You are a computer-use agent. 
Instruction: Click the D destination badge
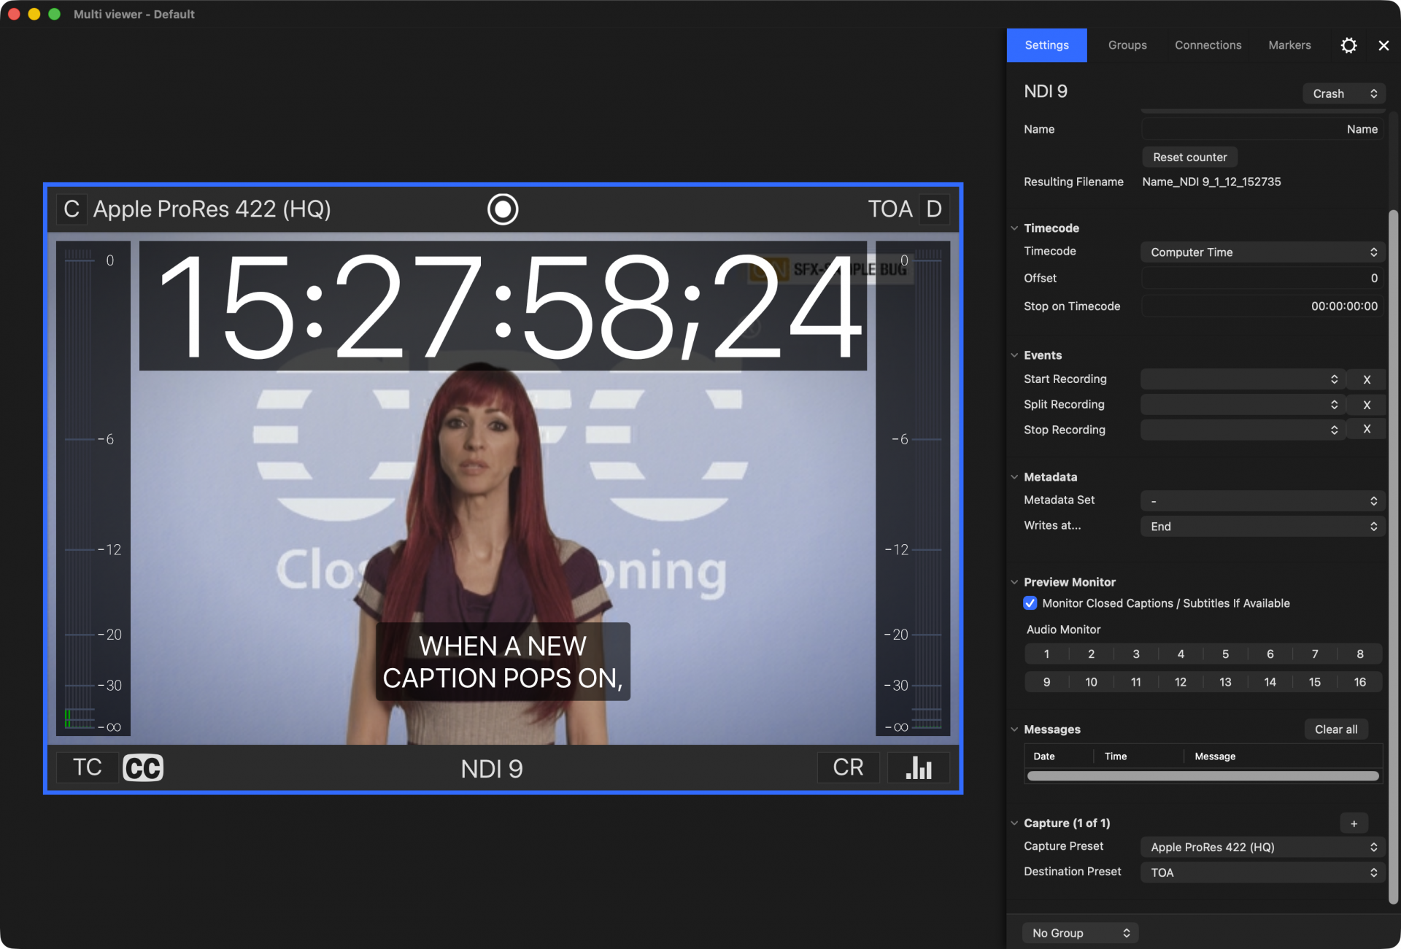point(933,209)
